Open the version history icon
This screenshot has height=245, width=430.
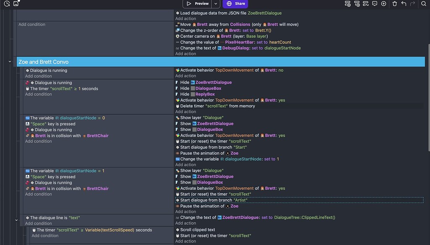click(x=6, y=4)
